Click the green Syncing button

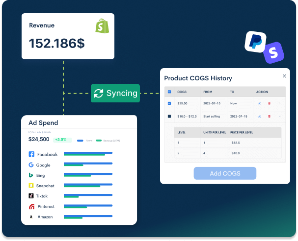[x=115, y=93]
